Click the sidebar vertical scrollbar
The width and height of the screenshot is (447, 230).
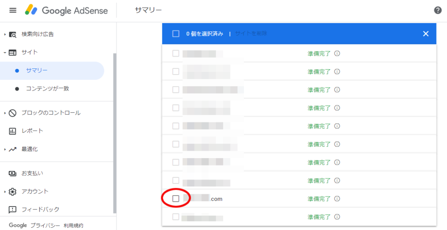pyautogui.click(x=114, y=131)
